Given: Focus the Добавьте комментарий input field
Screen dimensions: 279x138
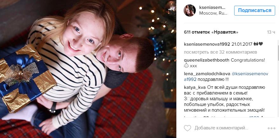Looking at the screenshot, I should [x=221, y=128].
